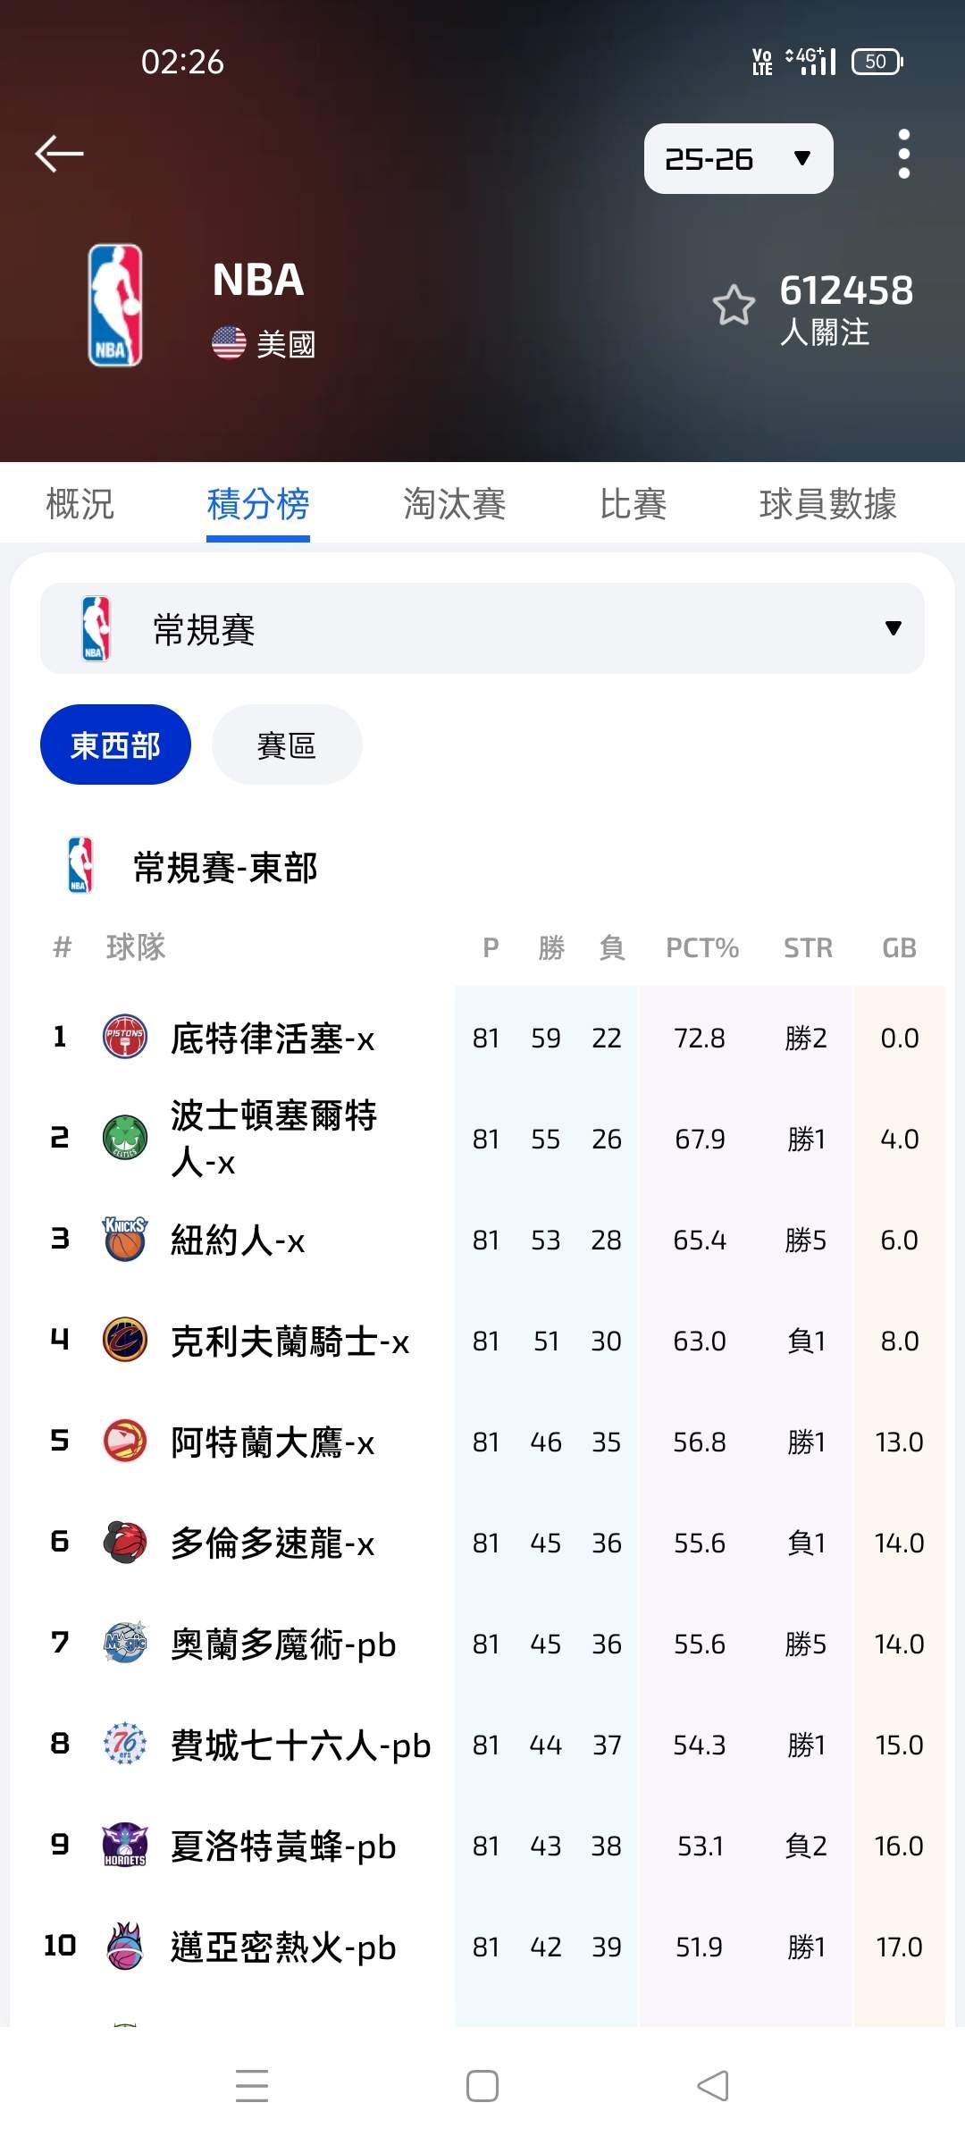Tap the Boston Celtics team logo
965x2145 pixels.
pos(125,1138)
